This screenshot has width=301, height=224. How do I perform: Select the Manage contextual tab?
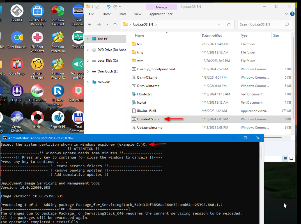(x=162, y=7)
